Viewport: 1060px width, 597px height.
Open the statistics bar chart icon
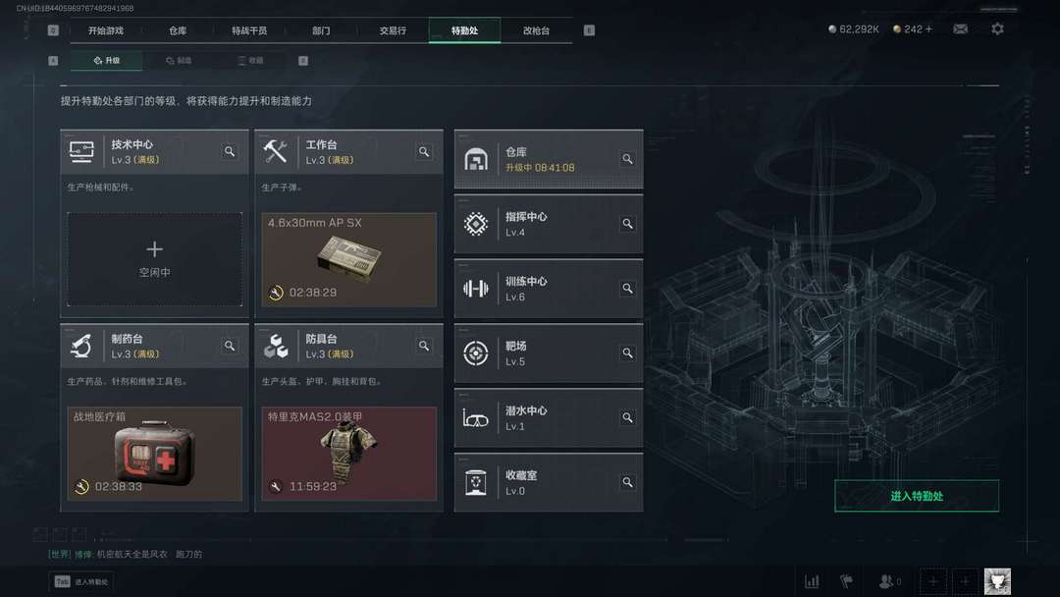pyautogui.click(x=812, y=581)
